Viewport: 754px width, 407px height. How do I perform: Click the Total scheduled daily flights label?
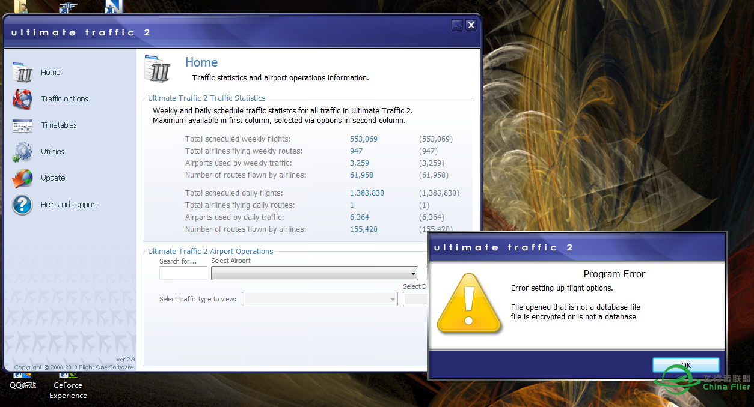point(234,193)
